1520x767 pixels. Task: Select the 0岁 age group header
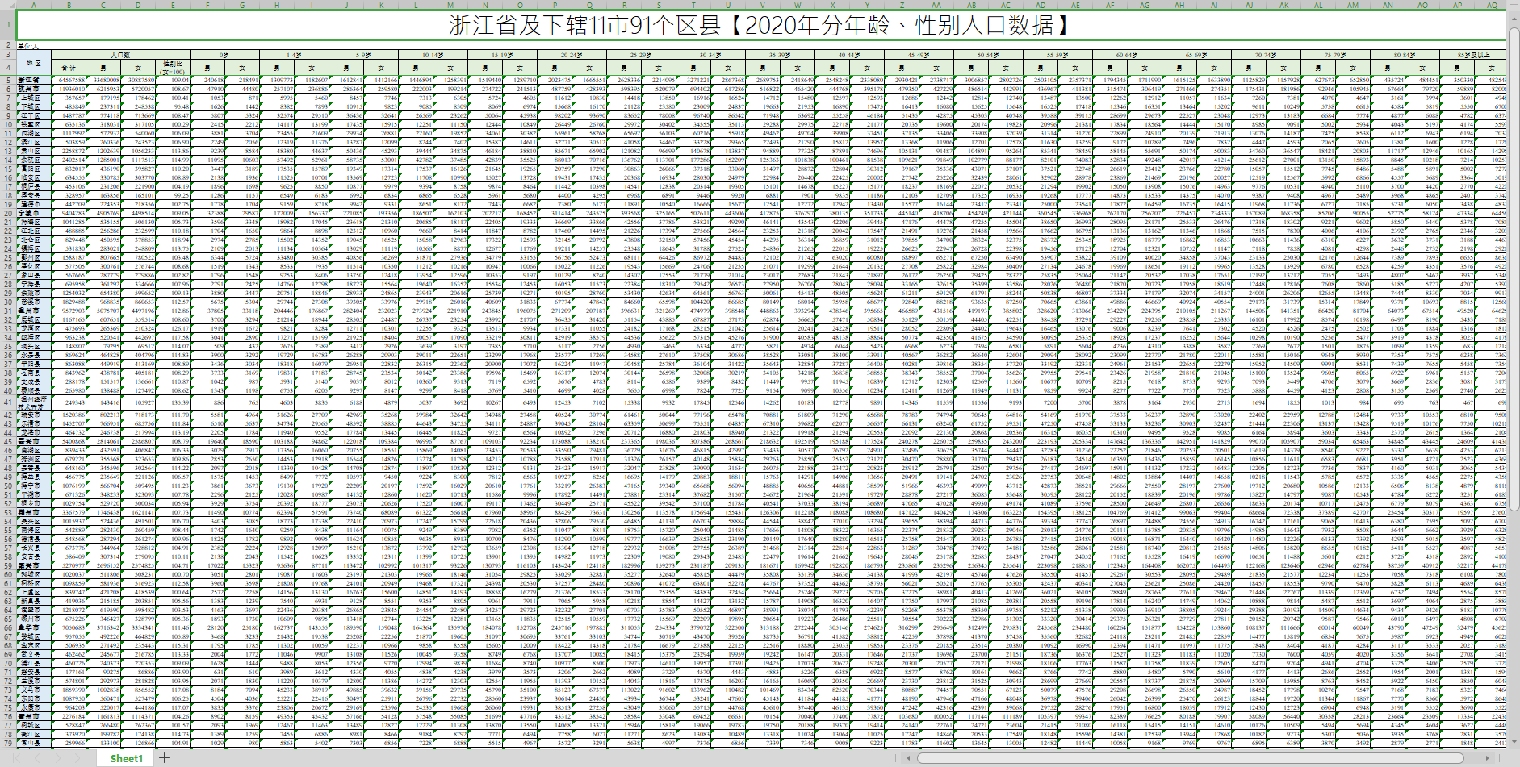click(x=224, y=55)
